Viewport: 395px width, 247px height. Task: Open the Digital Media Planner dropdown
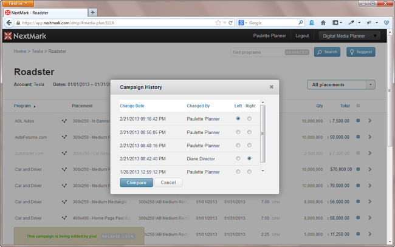point(349,36)
